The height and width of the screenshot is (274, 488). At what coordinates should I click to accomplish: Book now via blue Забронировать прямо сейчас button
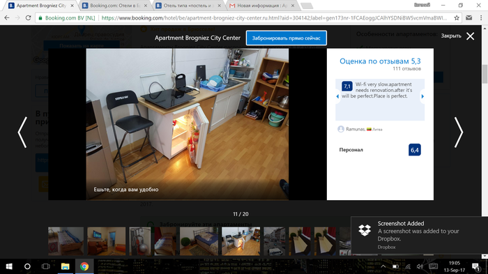click(x=286, y=38)
